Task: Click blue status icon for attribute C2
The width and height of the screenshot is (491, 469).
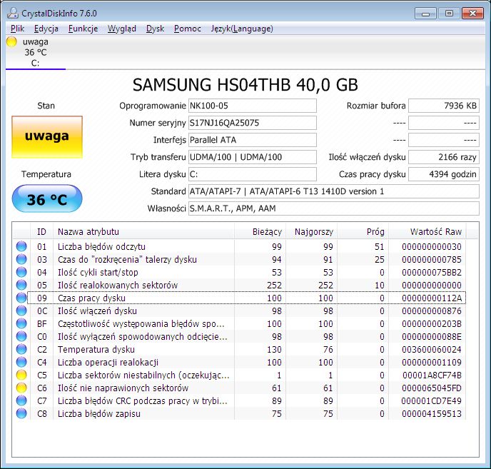Action: coord(21,349)
